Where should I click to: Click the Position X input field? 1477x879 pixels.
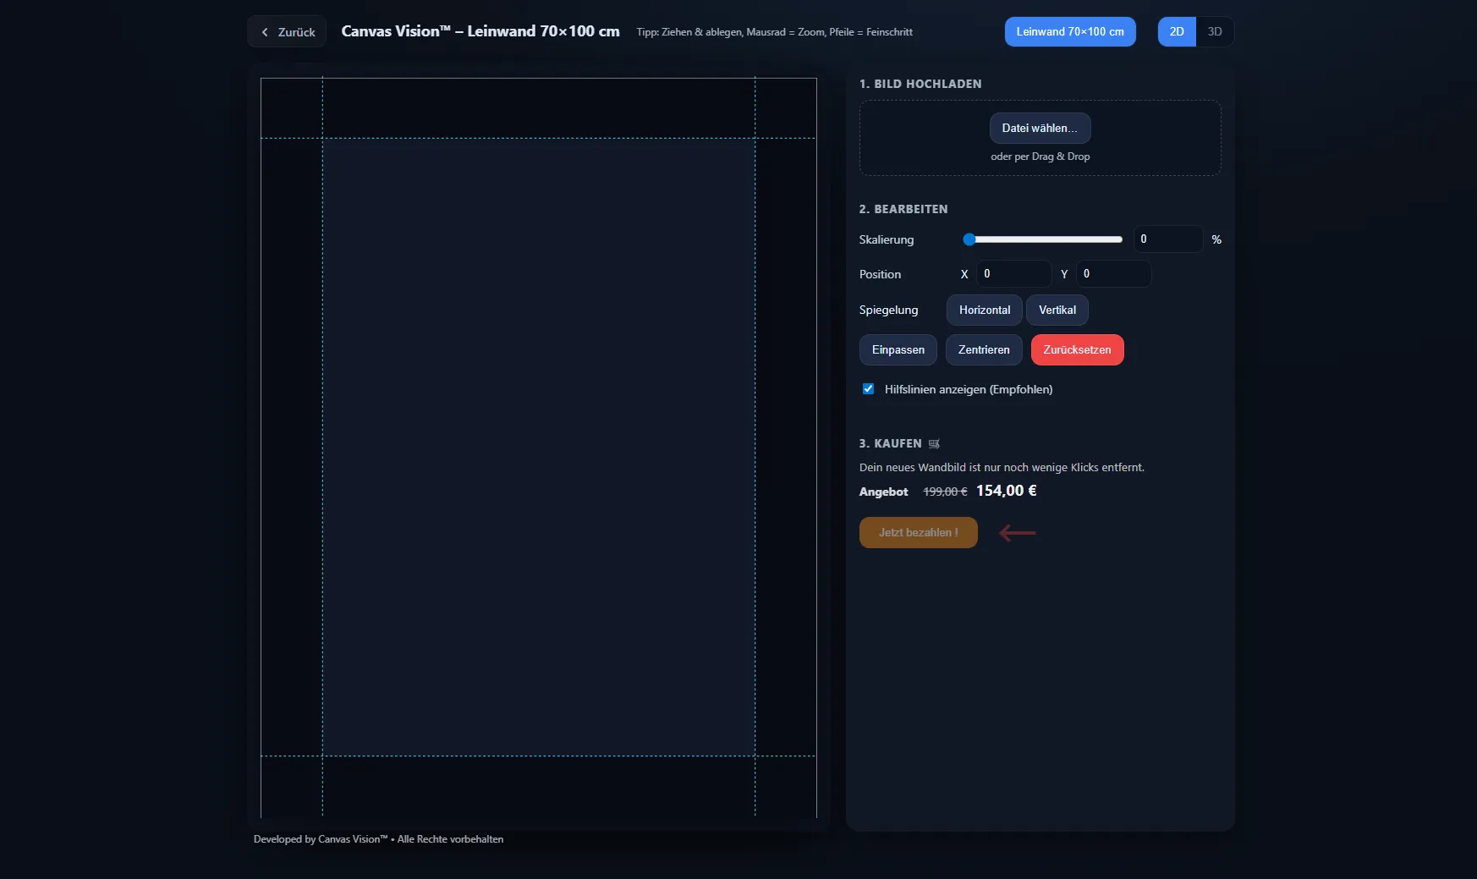[1014, 273]
